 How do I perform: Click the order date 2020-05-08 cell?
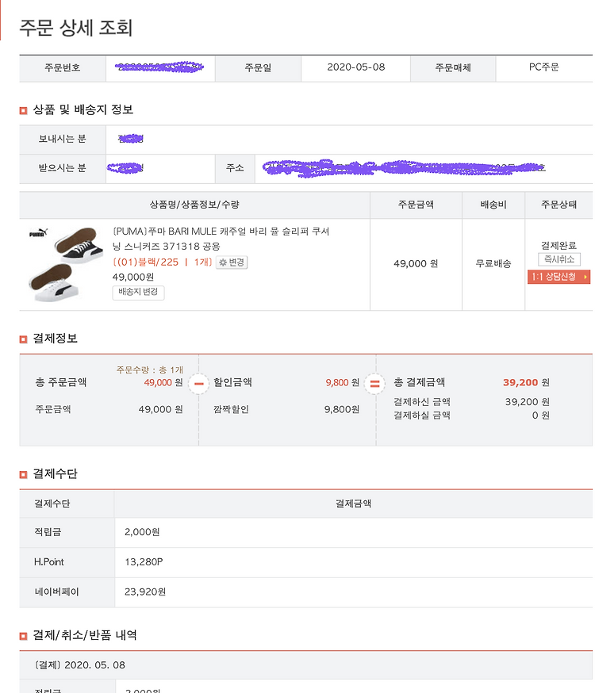356,67
